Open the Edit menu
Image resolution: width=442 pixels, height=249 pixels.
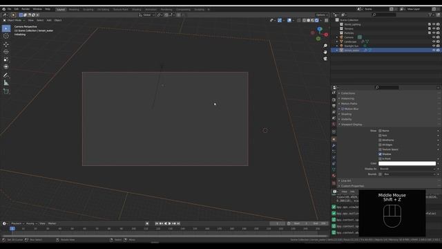17,9
